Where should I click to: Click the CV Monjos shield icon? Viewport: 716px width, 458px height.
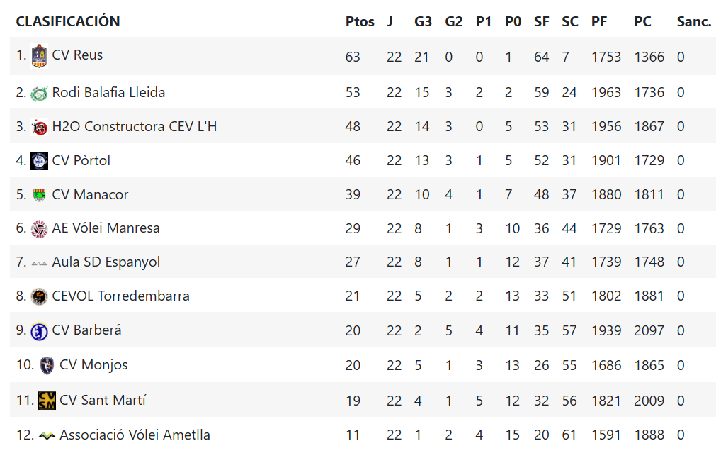tap(47, 366)
